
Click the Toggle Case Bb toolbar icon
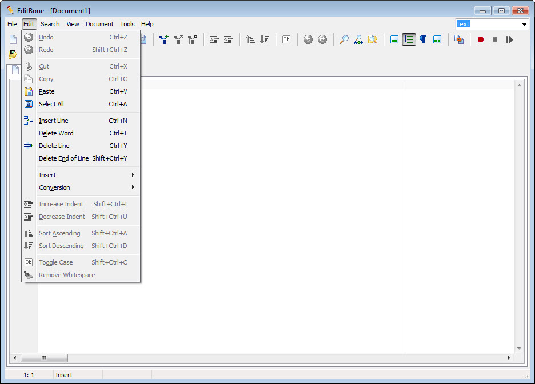286,39
